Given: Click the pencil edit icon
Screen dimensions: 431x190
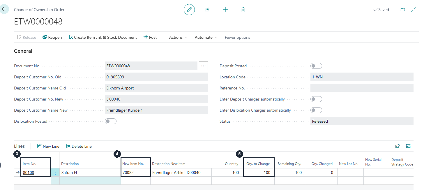Looking at the screenshot, I should (189, 10).
